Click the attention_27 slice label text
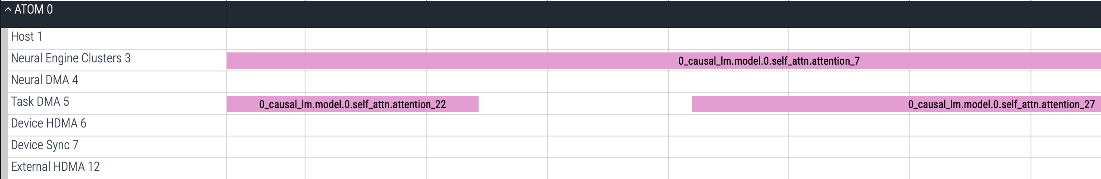 point(1002,104)
